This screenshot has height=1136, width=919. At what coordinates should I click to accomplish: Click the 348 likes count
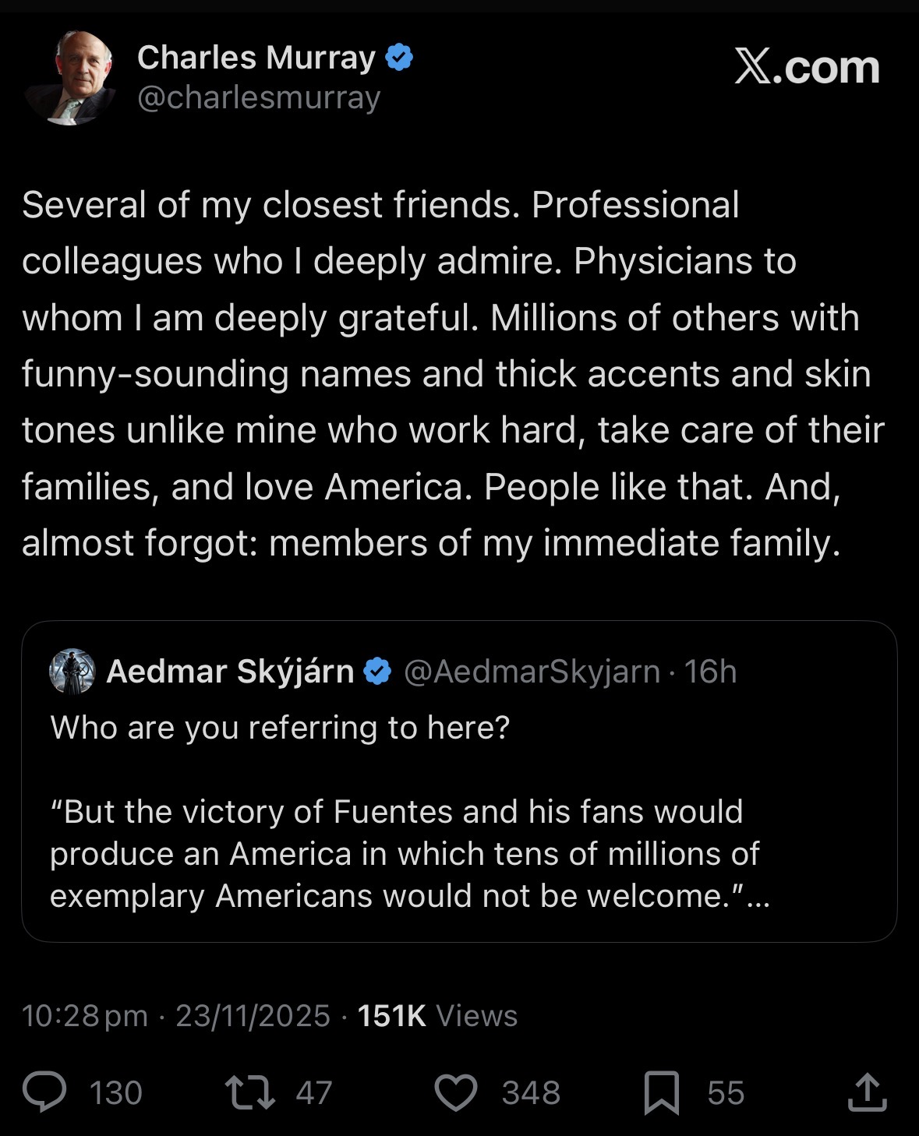click(531, 1092)
